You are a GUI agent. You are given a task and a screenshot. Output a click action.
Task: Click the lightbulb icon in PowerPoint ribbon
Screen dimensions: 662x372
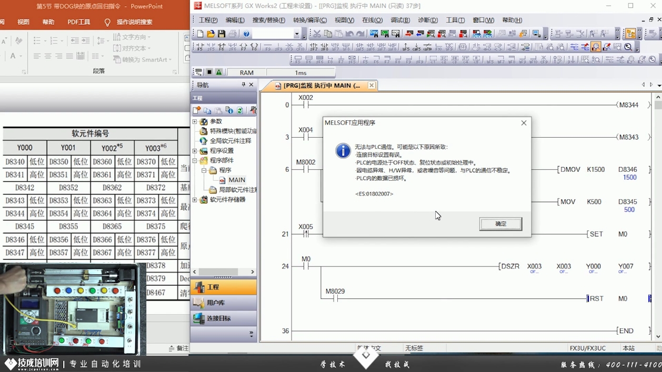[107, 22]
